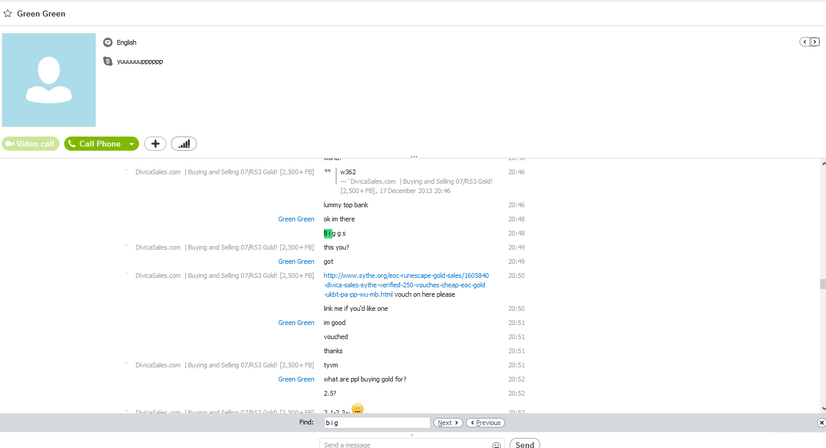Click the Call Phone button
The height and width of the screenshot is (448, 826).
(95, 144)
